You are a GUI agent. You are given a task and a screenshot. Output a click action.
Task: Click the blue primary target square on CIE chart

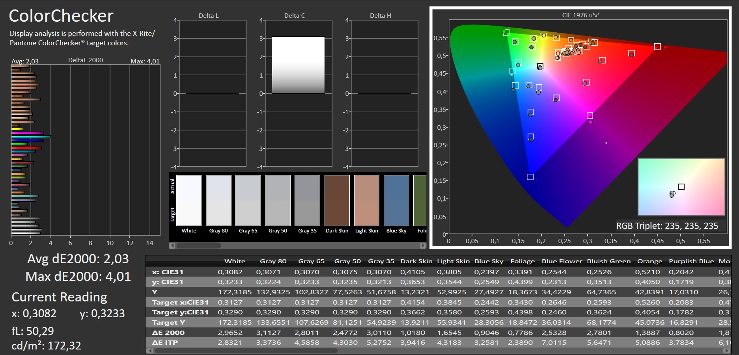[530, 177]
